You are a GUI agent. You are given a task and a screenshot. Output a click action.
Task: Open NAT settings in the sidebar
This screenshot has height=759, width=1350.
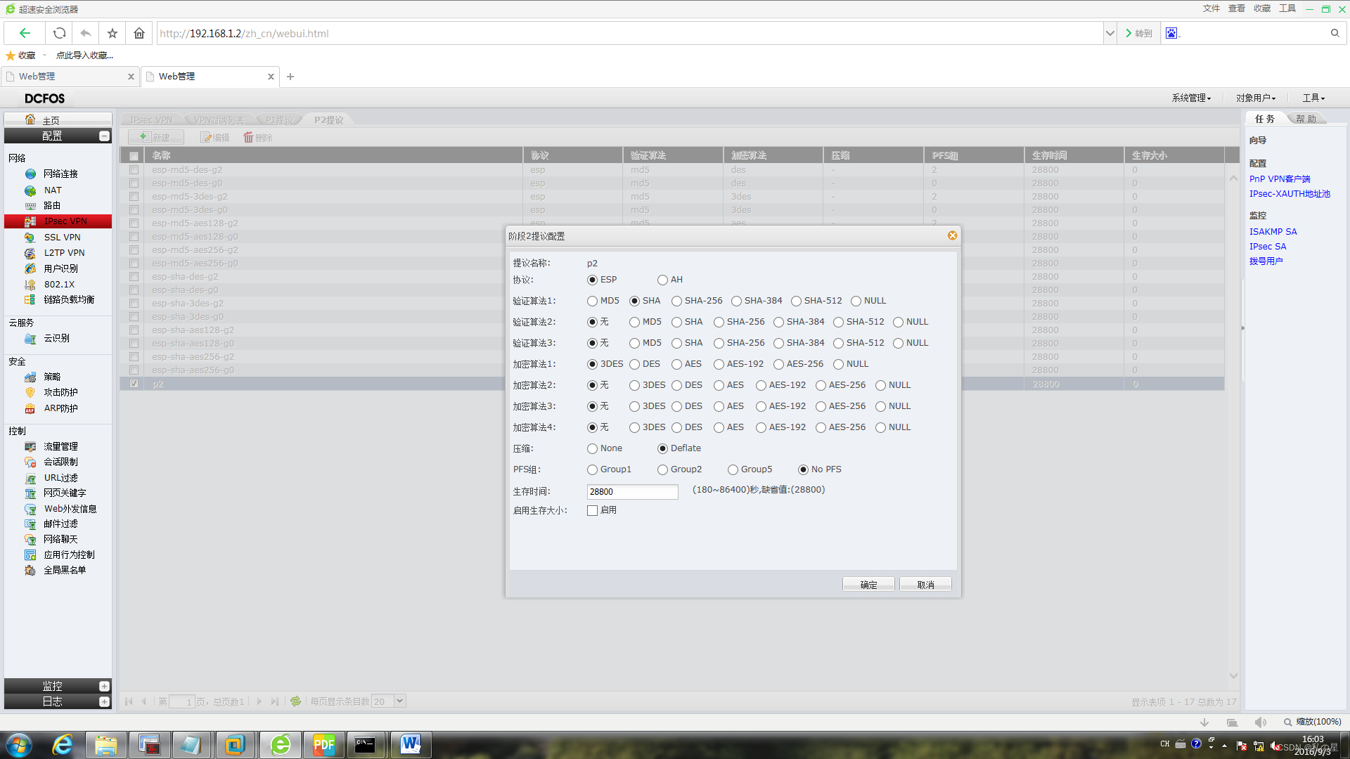53,190
